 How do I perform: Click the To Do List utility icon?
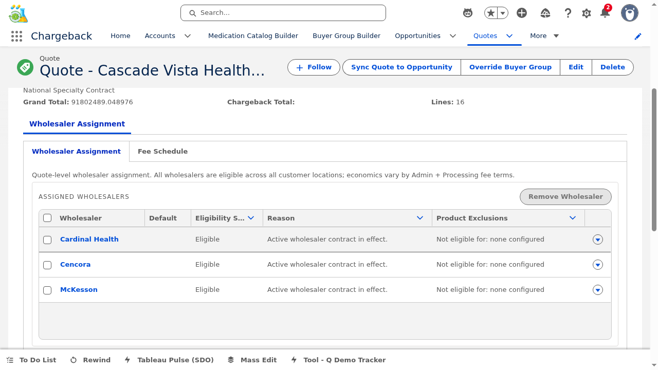(10, 360)
